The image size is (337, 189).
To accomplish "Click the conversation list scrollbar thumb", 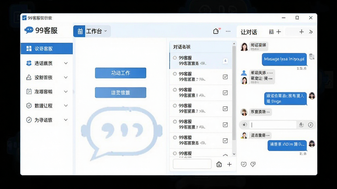I will click(x=234, y=93).
